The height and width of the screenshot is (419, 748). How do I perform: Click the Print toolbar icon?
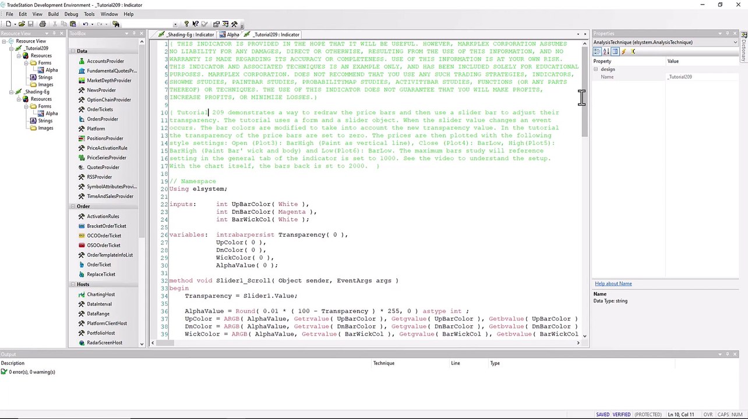43,24
